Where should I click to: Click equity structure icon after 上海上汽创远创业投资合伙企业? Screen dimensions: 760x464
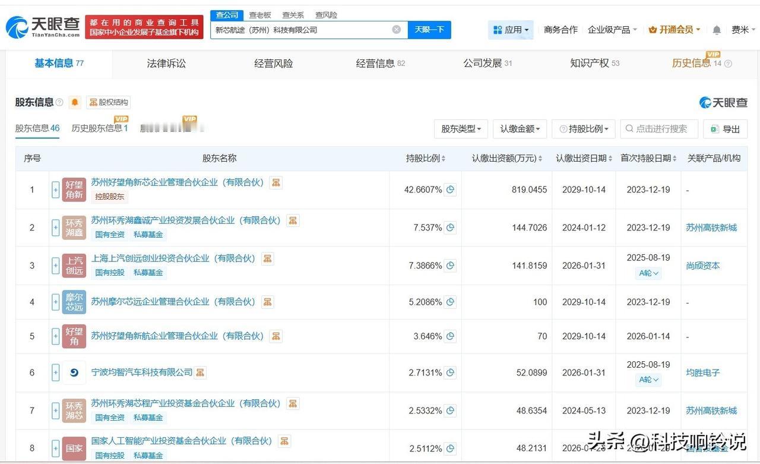(x=267, y=258)
